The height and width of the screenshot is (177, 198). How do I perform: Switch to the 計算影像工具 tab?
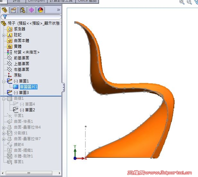[61, 1]
